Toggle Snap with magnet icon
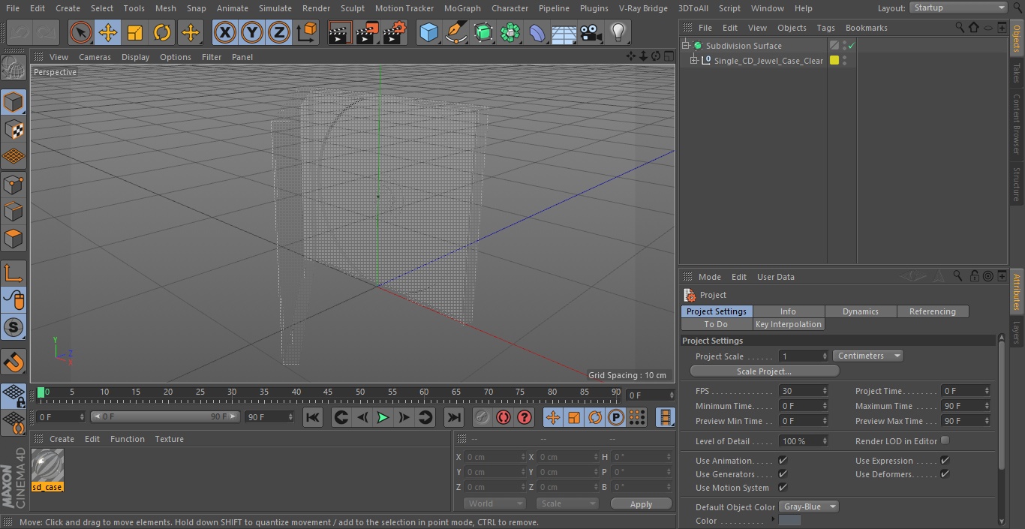The height and width of the screenshot is (529, 1025). coord(14,362)
